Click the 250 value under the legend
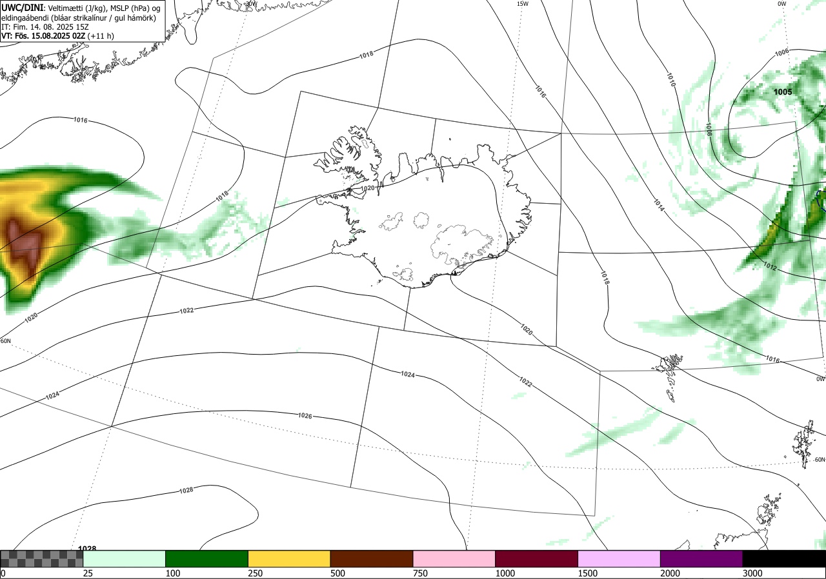826x579 pixels. click(256, 573)
